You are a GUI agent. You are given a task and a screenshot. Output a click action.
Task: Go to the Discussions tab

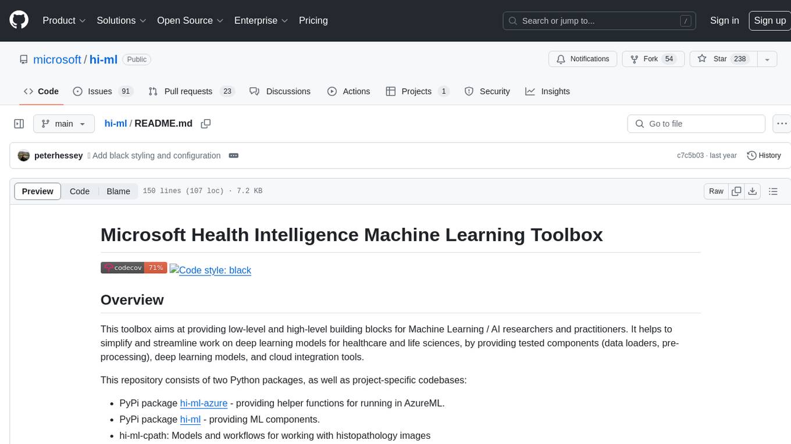(x=280, y=91)
